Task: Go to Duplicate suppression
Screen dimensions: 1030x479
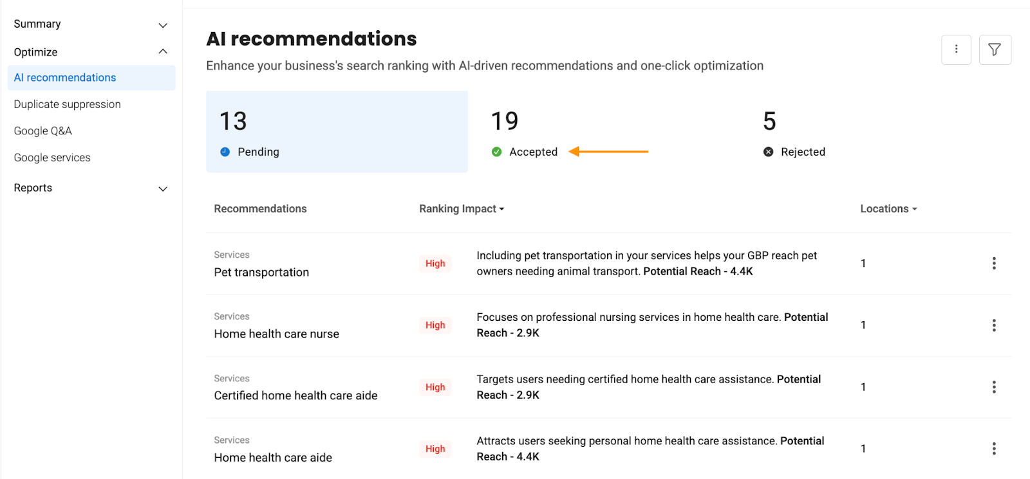Action: pos(67,104)
